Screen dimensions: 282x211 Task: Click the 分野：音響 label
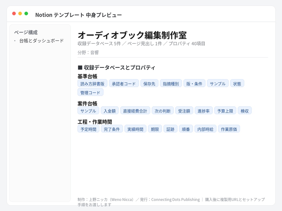[88, 52]
